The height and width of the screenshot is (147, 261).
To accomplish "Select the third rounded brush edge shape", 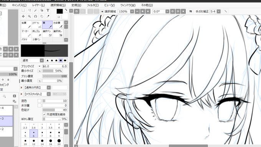I will point(56,60).
